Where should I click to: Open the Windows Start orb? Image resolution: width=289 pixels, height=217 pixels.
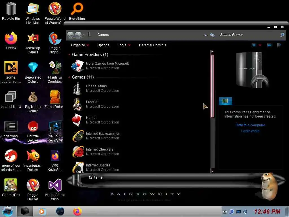(x=7, y=211)
